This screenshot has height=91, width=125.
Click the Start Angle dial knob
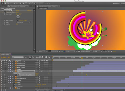pyautogui.click(x=18, y=17)
